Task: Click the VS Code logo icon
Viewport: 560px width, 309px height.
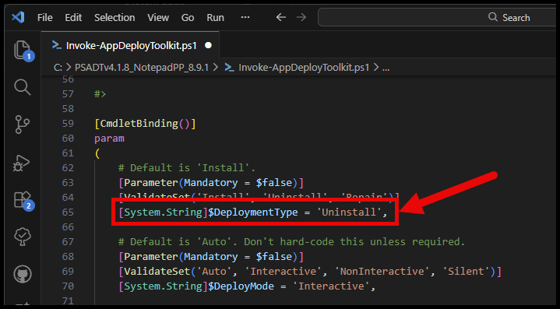Action: click(18, 17)
